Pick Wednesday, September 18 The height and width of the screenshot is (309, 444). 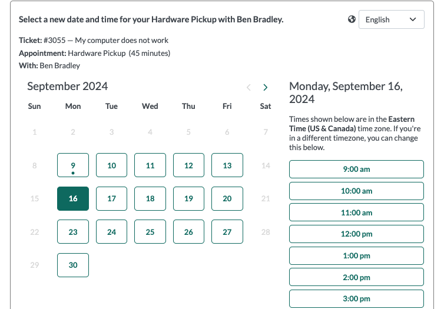click(x=150, y=198)
